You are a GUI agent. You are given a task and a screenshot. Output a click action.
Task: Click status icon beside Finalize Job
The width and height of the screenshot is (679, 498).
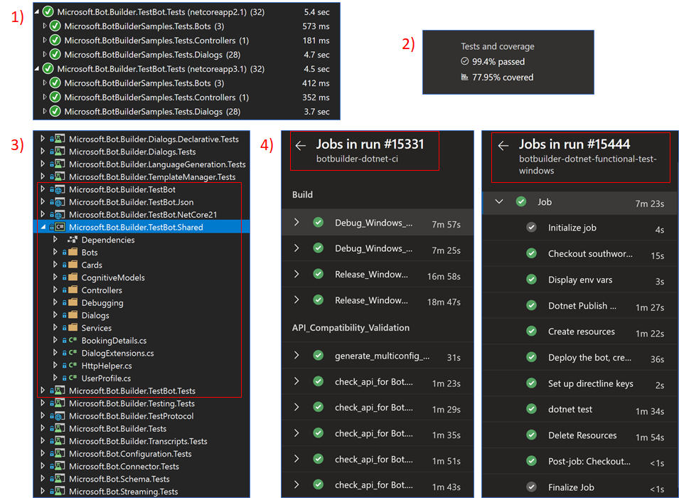click(532, 487)
